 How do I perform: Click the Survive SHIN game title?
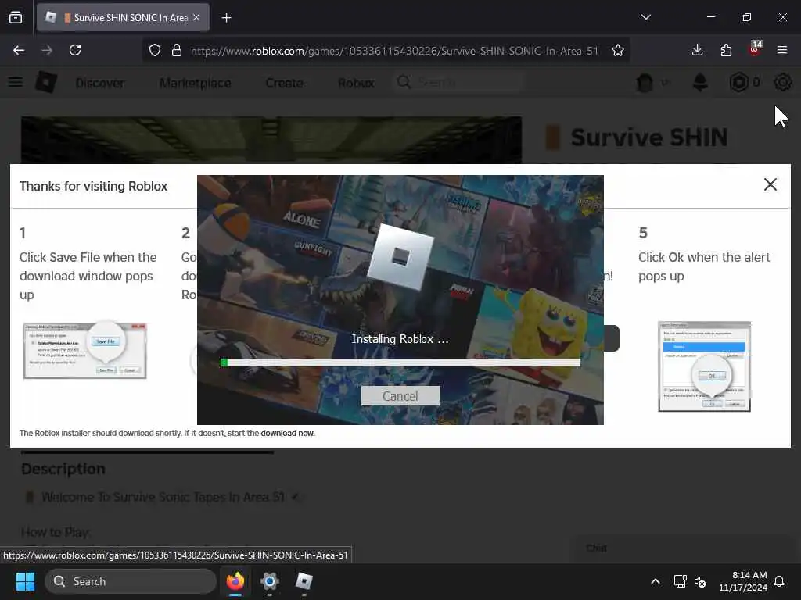click(x=649, y=137)
